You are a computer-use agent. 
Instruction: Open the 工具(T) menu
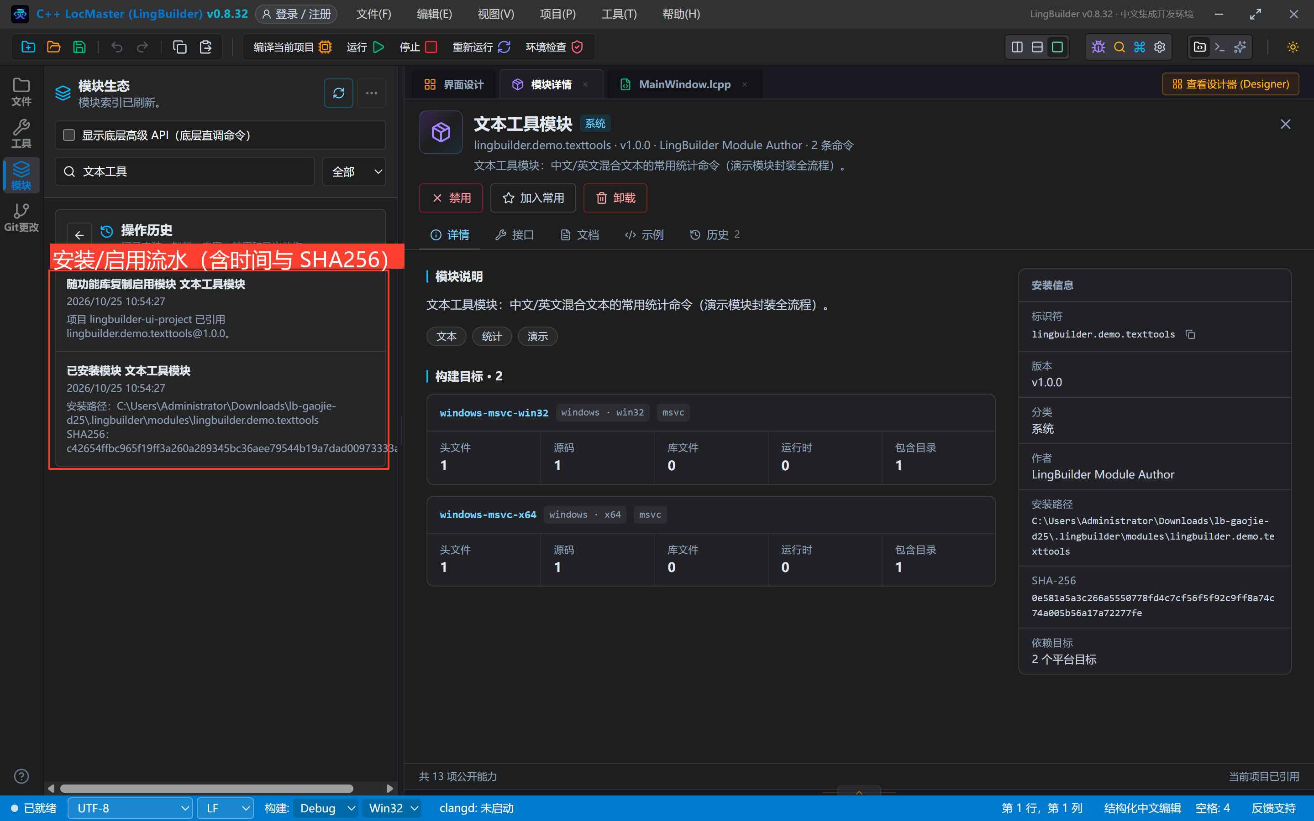point(619,14)
